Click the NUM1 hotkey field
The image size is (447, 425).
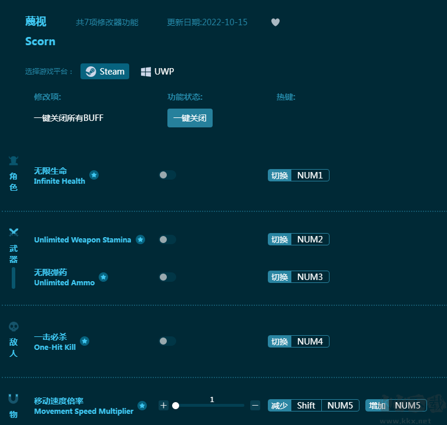[310, 175]
